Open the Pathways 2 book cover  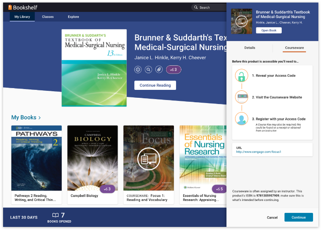point(37,158)
